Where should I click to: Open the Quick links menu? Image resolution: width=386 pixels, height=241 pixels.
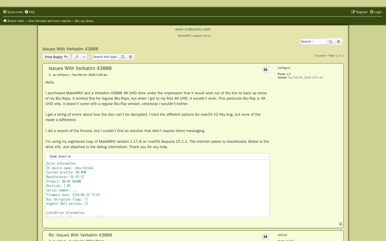tap(13, 12)
